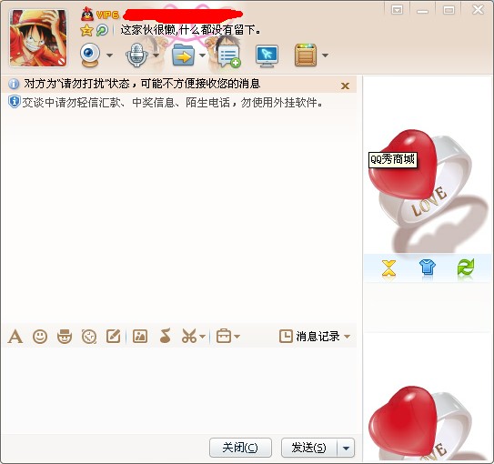Viewport: 494px width, 464px height.
Task: Close the chat window with X
Action: tap(478, 10)
